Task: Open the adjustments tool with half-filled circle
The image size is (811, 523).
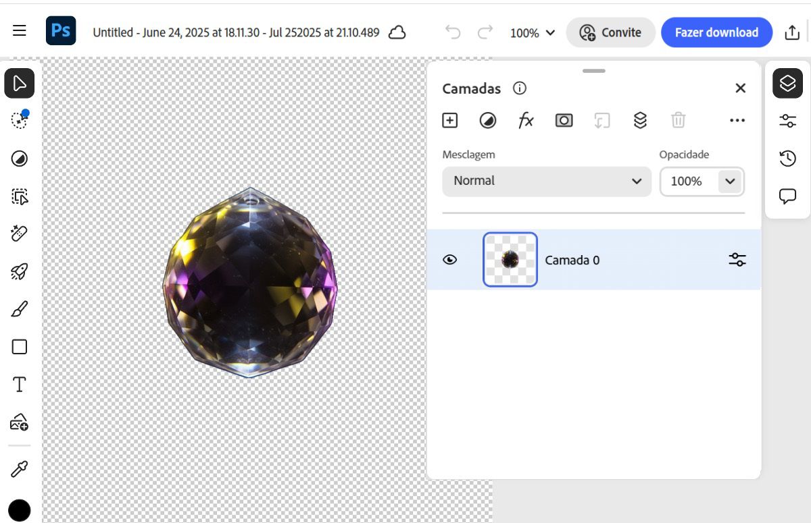Action: tap(20, 159)
